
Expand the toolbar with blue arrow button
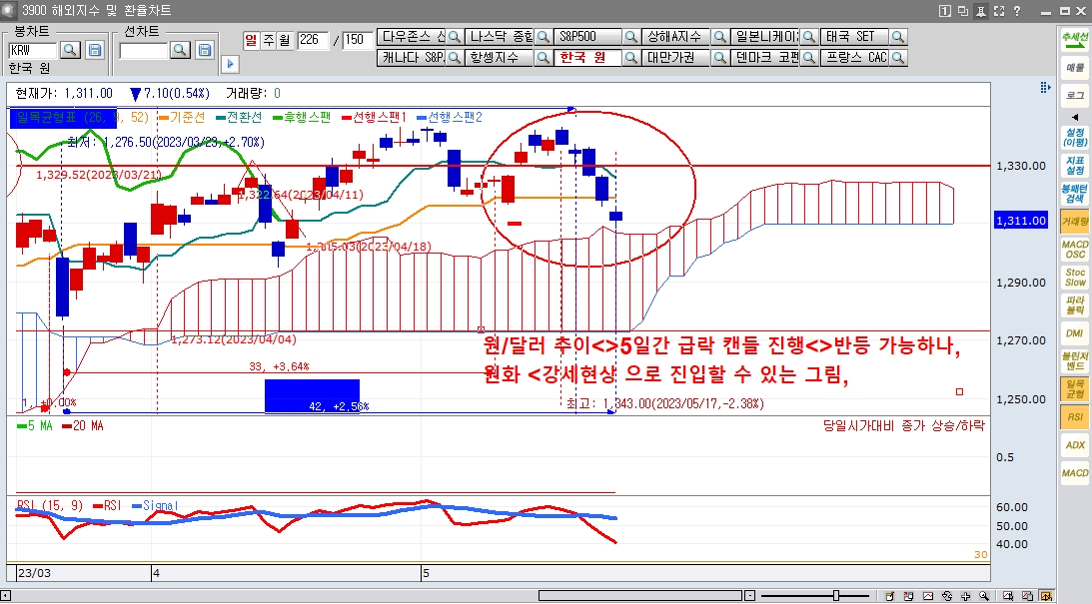coord(230,64)
